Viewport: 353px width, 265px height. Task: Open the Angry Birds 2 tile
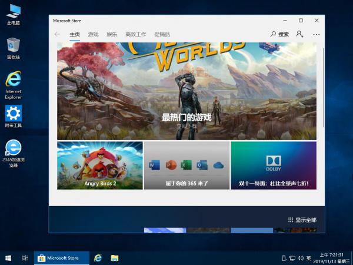tap(100, 165)
